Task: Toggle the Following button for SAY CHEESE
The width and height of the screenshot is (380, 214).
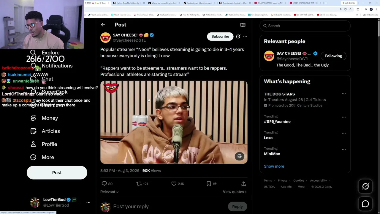Action: [x=333, y=56]
